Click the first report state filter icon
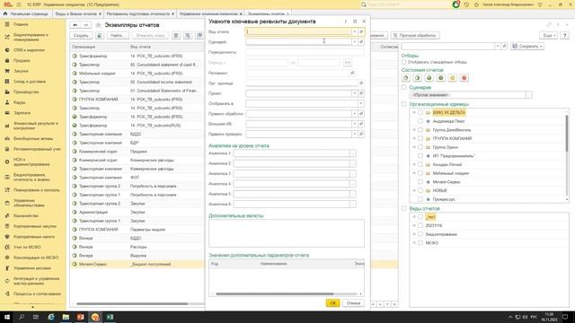575x323 pixels. tap(405, 78)
